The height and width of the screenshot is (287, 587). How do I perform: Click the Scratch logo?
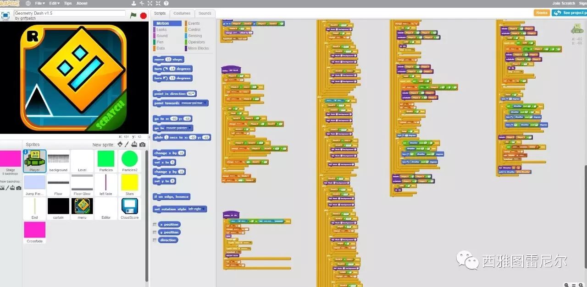point(10,3)
